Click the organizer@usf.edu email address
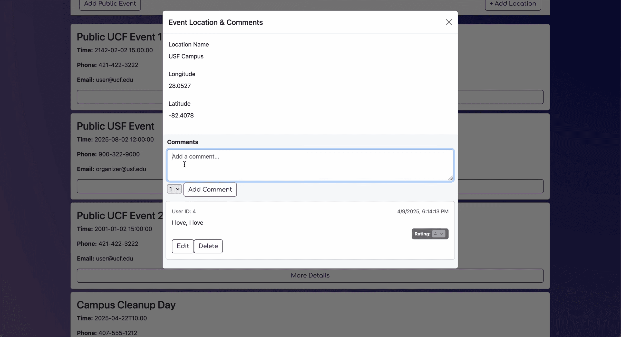This screenshot has width=621, height=337. [121, 169]
